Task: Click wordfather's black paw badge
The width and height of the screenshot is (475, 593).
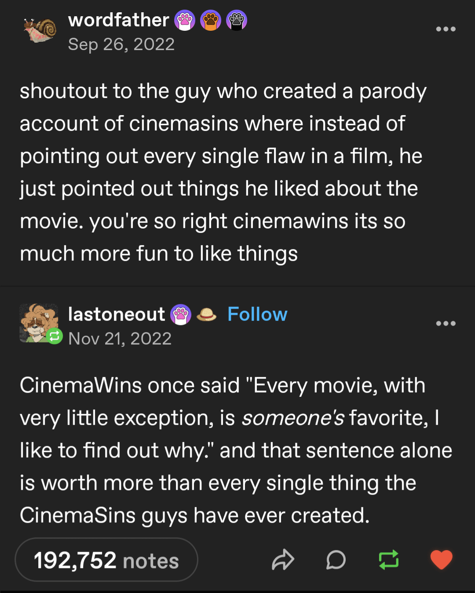Action: click(237, 20)
